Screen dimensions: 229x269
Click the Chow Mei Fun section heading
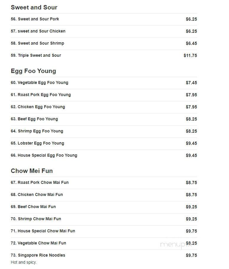[32, 171]
